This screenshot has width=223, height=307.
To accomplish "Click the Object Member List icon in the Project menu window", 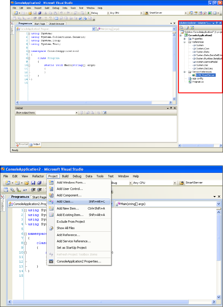I will 6,190.
